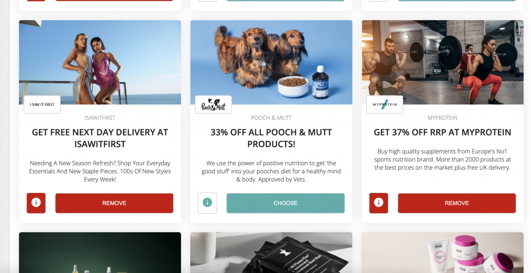Click the POOCH & MUTT brand name label
The width and height of the screenshot is (531, 273).
click(271, 118)
